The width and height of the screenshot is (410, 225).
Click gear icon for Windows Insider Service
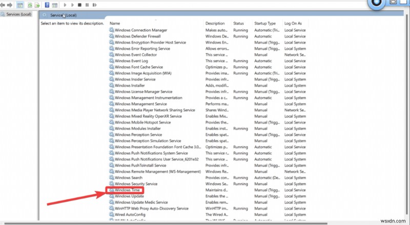pyautogui.click(x=112, y=79)
